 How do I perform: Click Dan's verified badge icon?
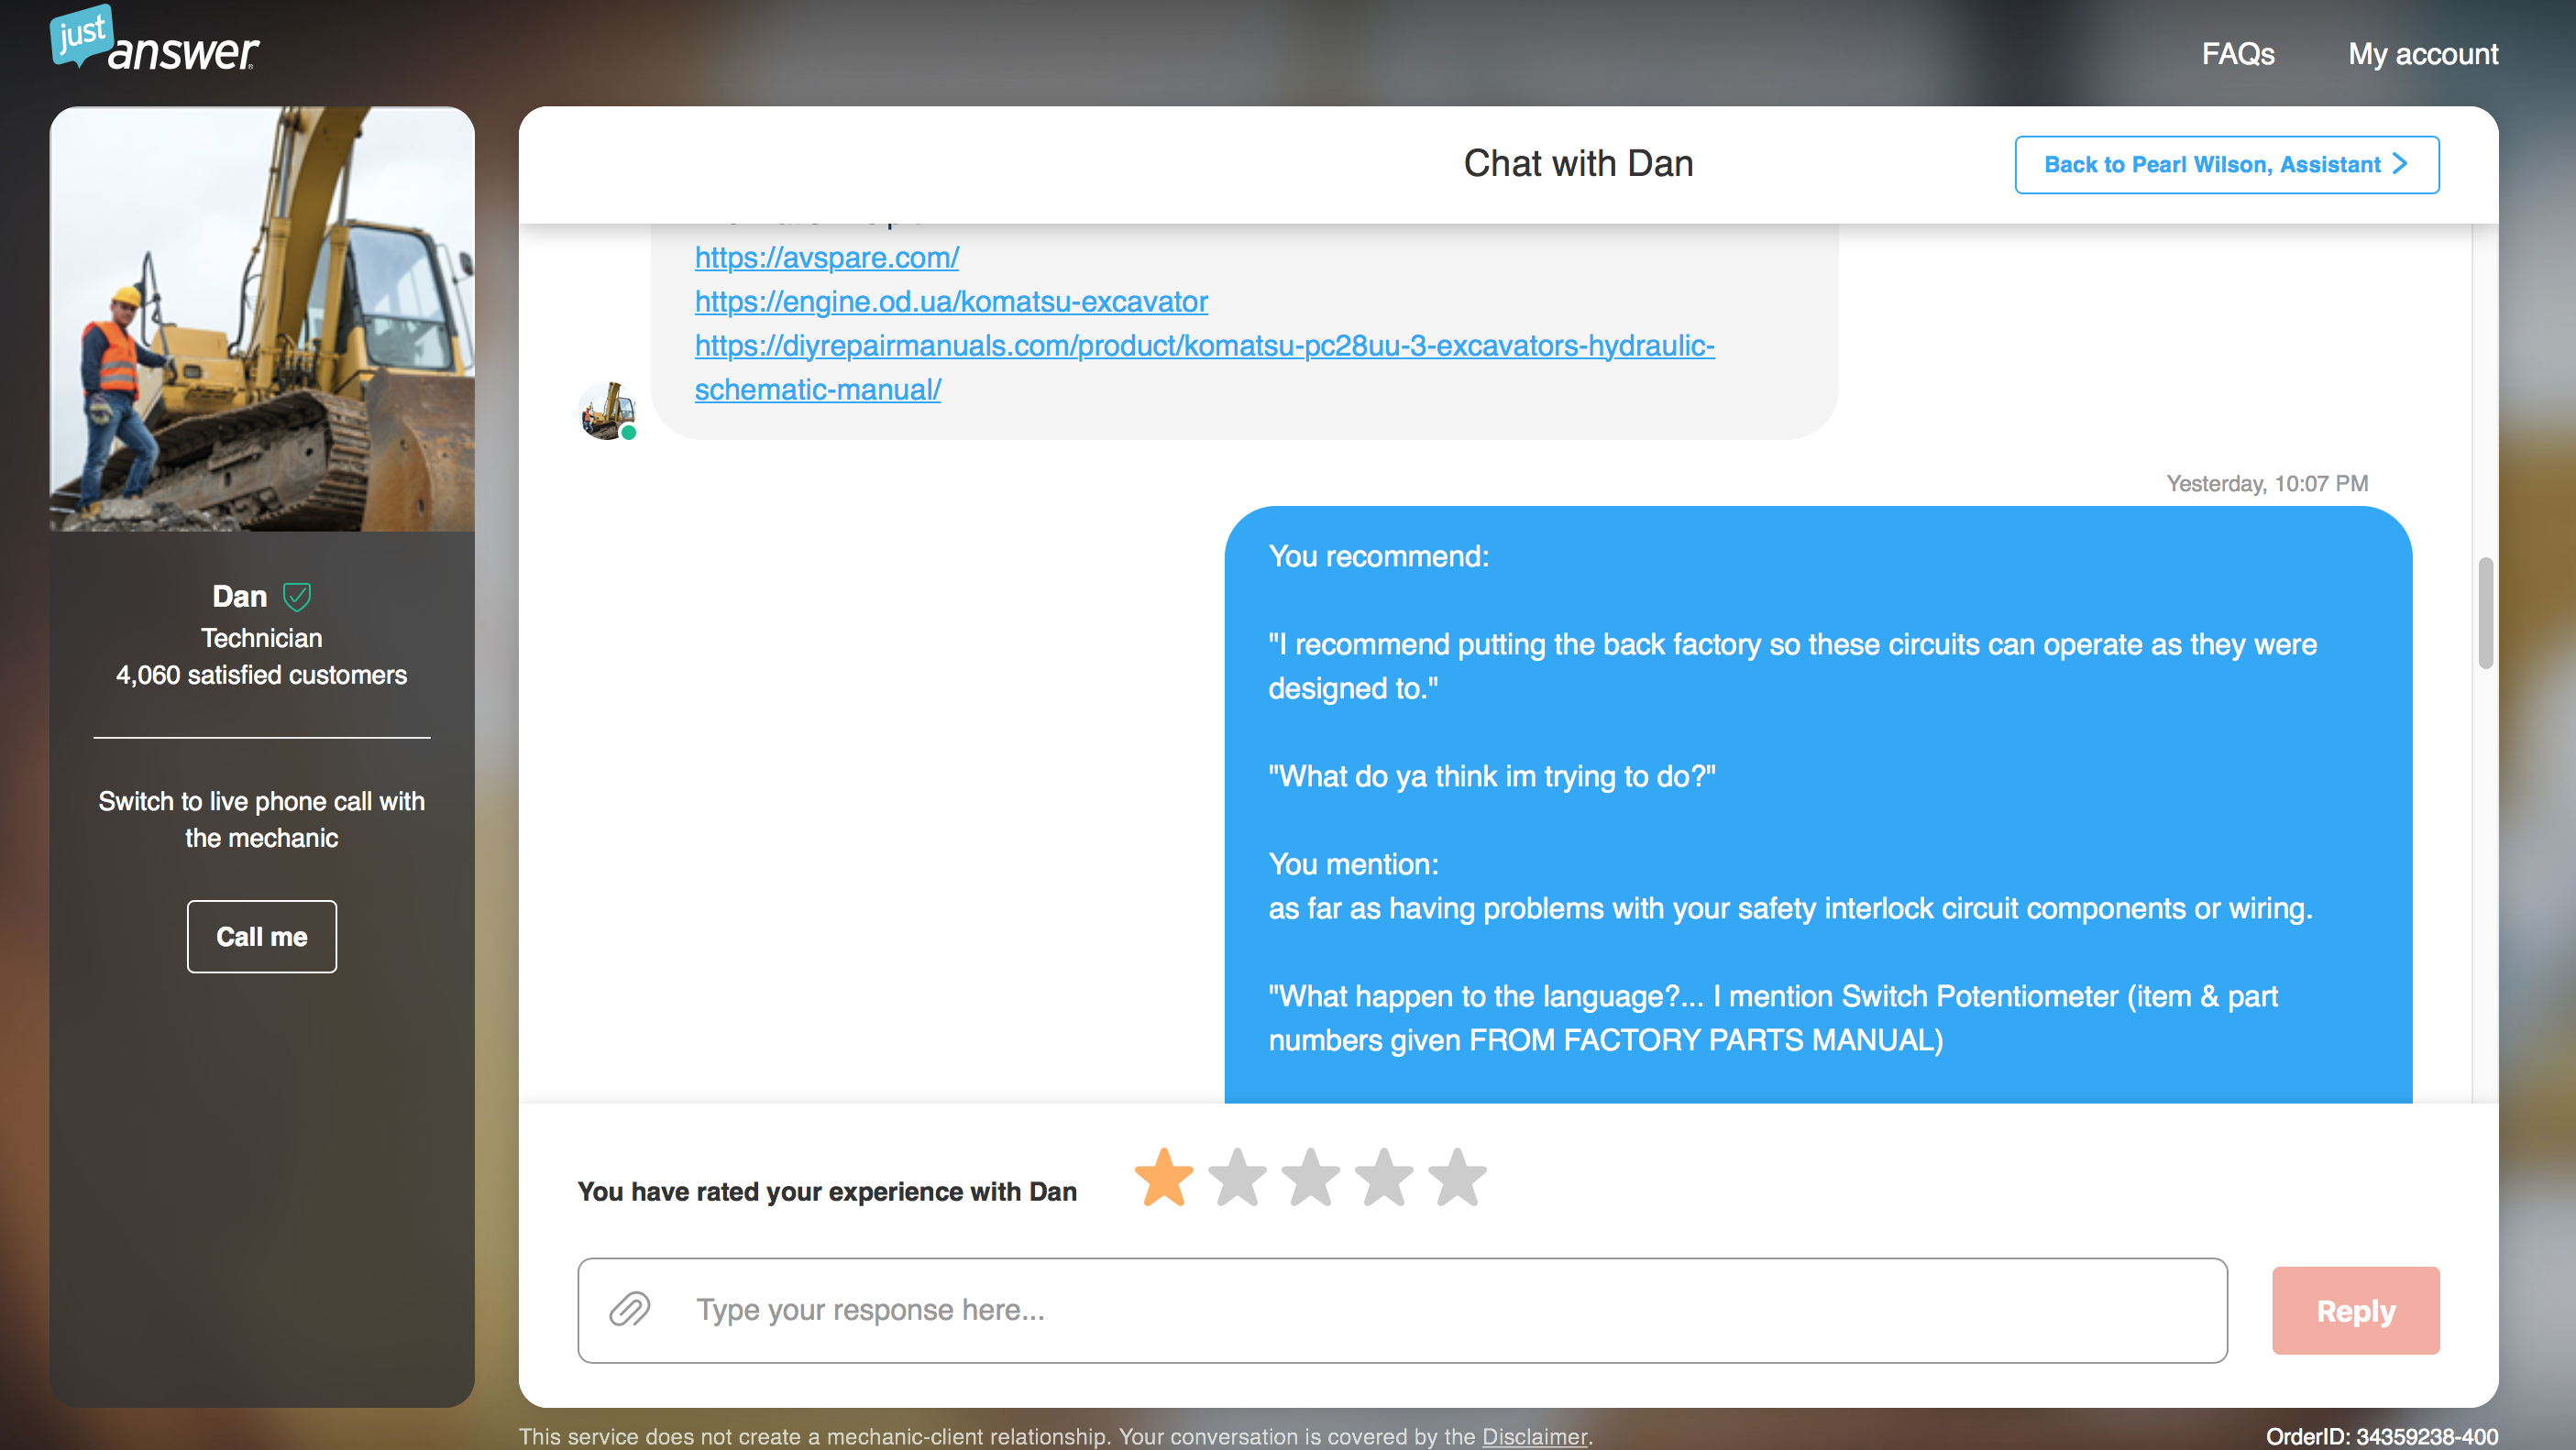click(297, 596)
